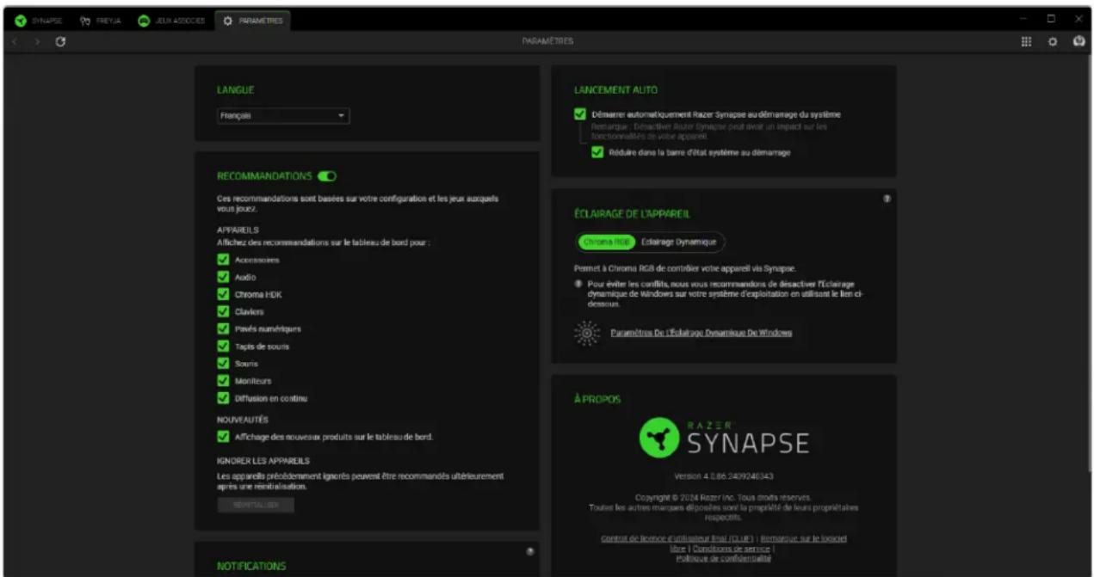
Task: Click the Réinitialiser button
Action: click(256, 505)
